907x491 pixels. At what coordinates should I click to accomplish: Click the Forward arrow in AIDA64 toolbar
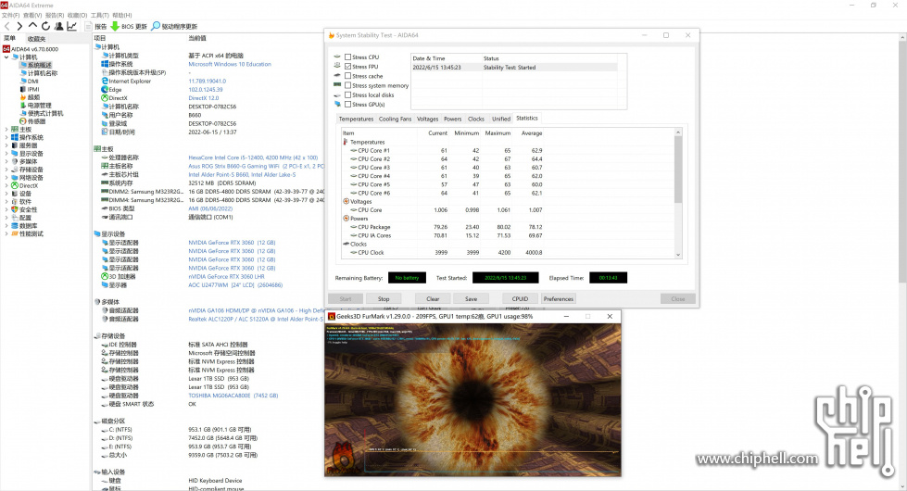coord(19,26)
